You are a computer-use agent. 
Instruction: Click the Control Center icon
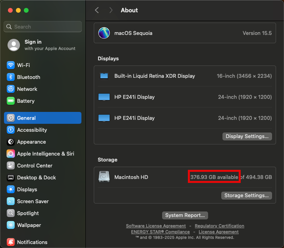pyautogui.click(x=11, y=166)
